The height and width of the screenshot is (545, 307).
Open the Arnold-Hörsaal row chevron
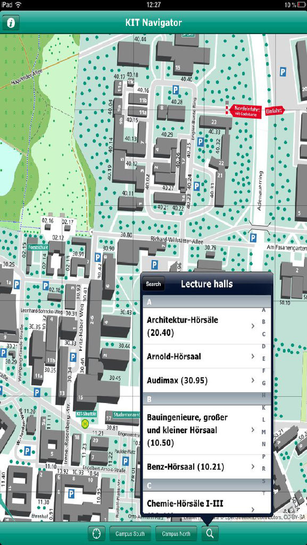pos(253,356)
